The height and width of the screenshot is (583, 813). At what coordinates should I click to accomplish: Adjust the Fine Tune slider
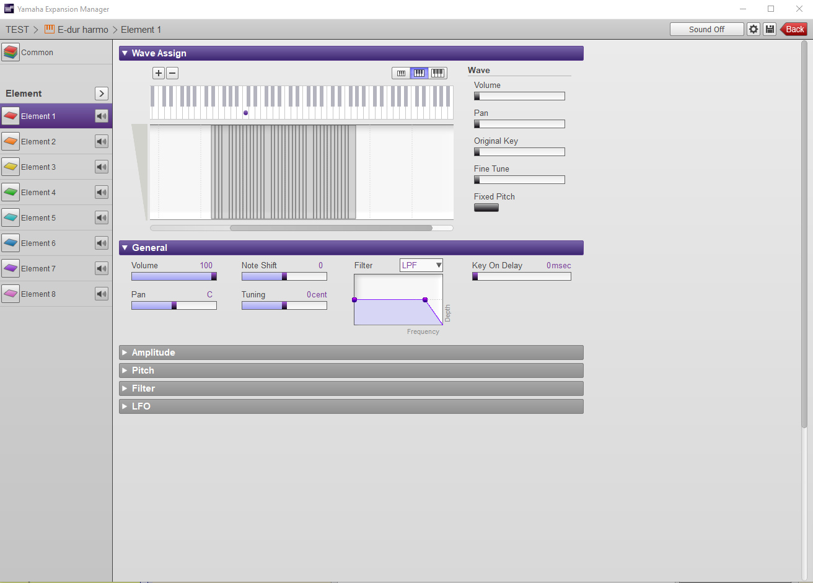(519, 180)
